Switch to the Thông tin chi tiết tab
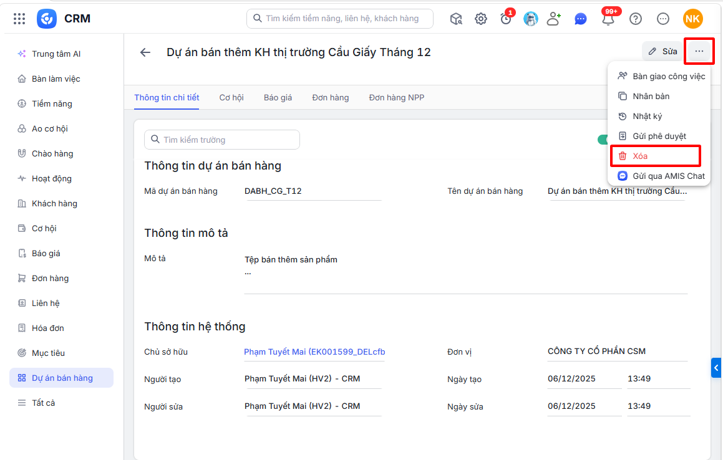This screenshot has width=723, height=460. [x=167, y=98]
